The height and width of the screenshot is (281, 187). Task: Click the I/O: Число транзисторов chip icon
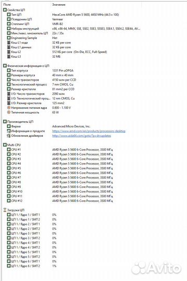9,94
